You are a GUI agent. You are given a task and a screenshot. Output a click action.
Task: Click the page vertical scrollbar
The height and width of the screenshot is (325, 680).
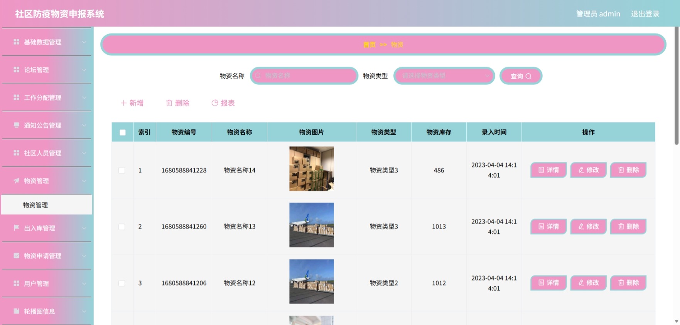coord(677,87)
